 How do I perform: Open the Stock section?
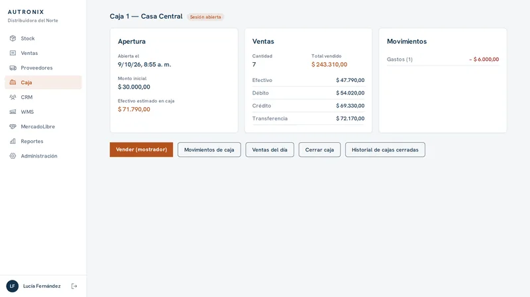(43, 38)
